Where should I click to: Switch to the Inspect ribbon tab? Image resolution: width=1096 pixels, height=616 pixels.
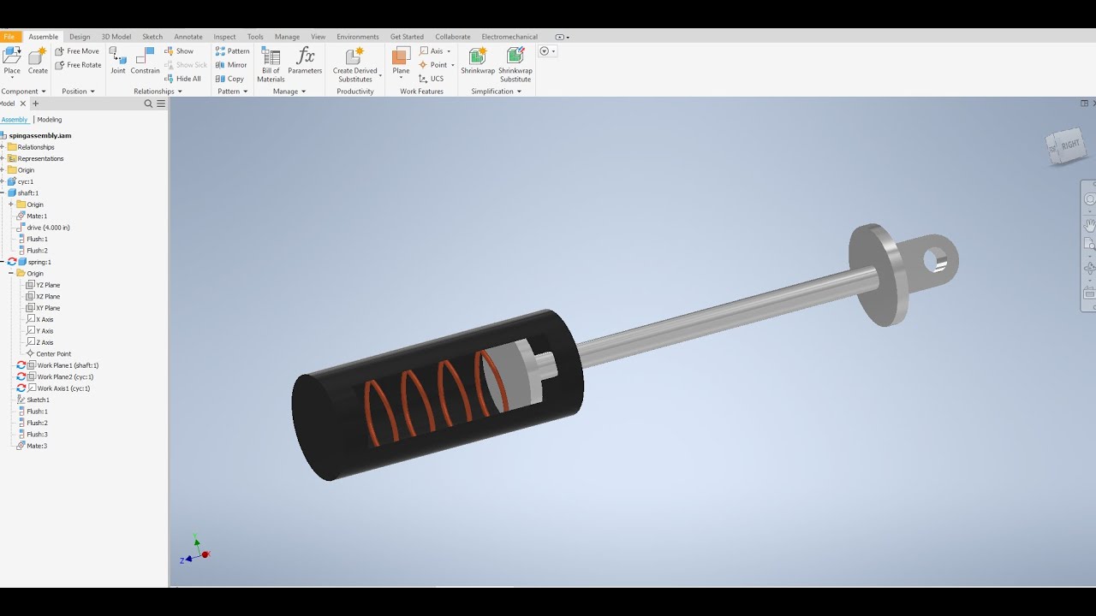tap(224, 37)
